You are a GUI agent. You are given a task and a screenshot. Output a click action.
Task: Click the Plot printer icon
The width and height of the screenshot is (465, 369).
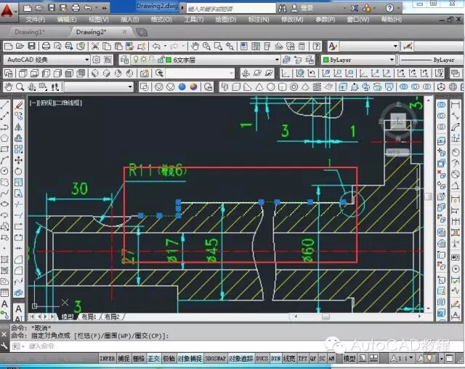(x=46, y=46)
